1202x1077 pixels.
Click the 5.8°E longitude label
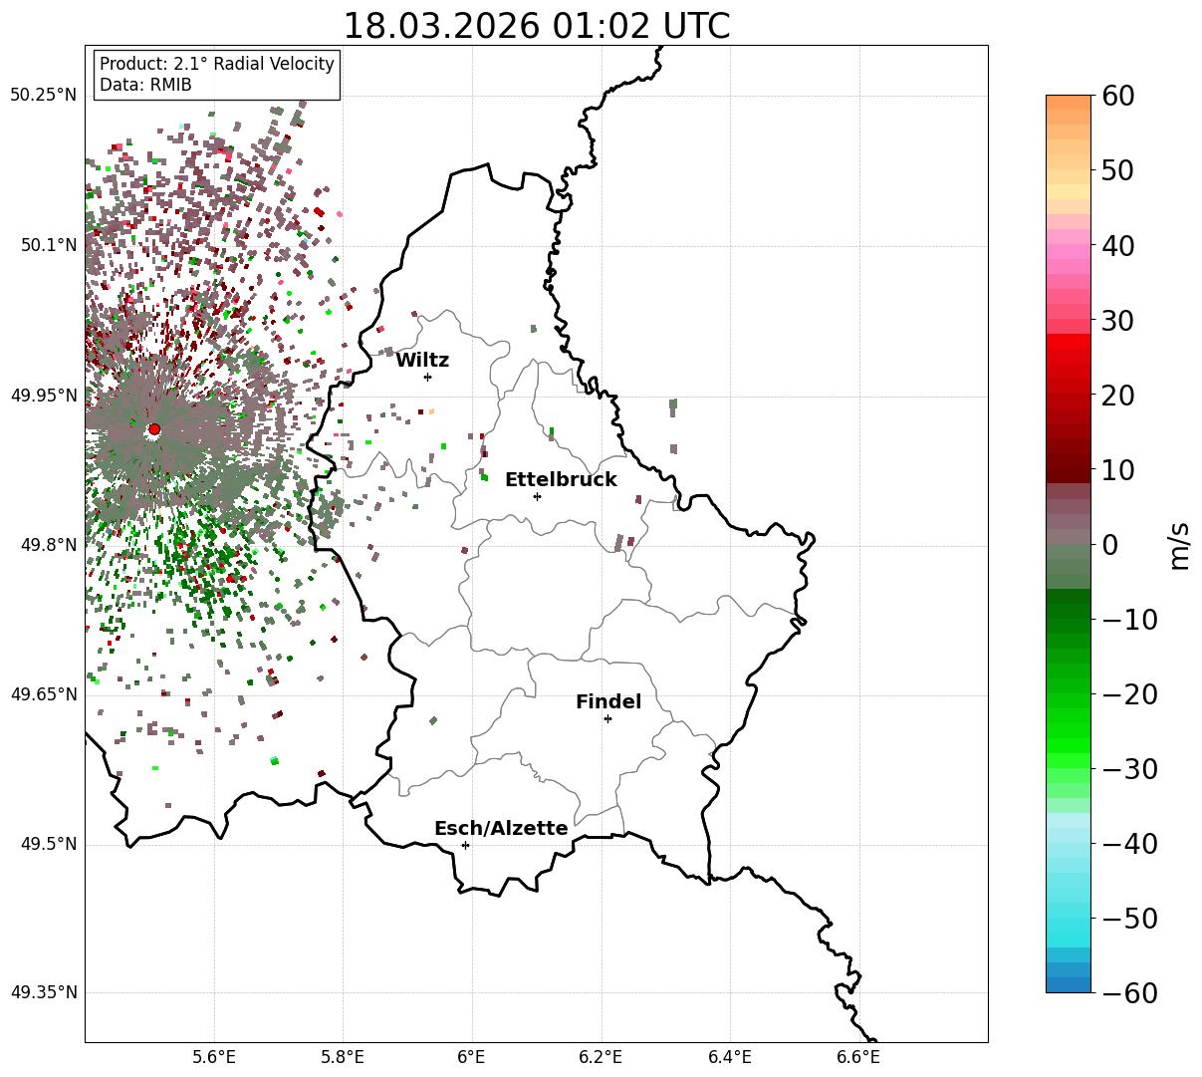coord(343,1057)
